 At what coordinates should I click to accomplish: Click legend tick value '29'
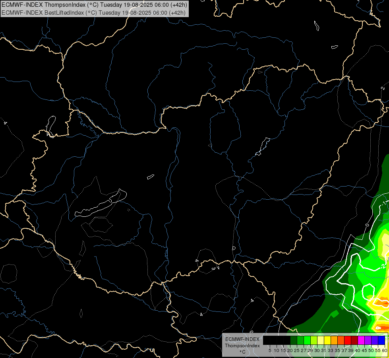click(310, 350)
